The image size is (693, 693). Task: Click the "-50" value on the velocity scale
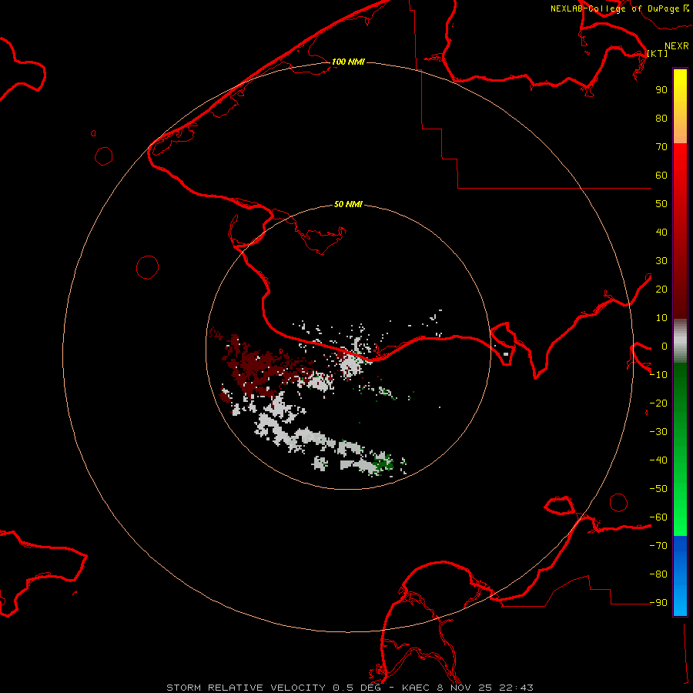point(658,489)
